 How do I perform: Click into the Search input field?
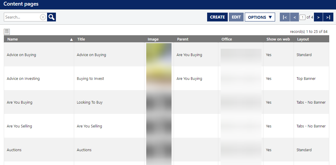click(x=22, y=17)
